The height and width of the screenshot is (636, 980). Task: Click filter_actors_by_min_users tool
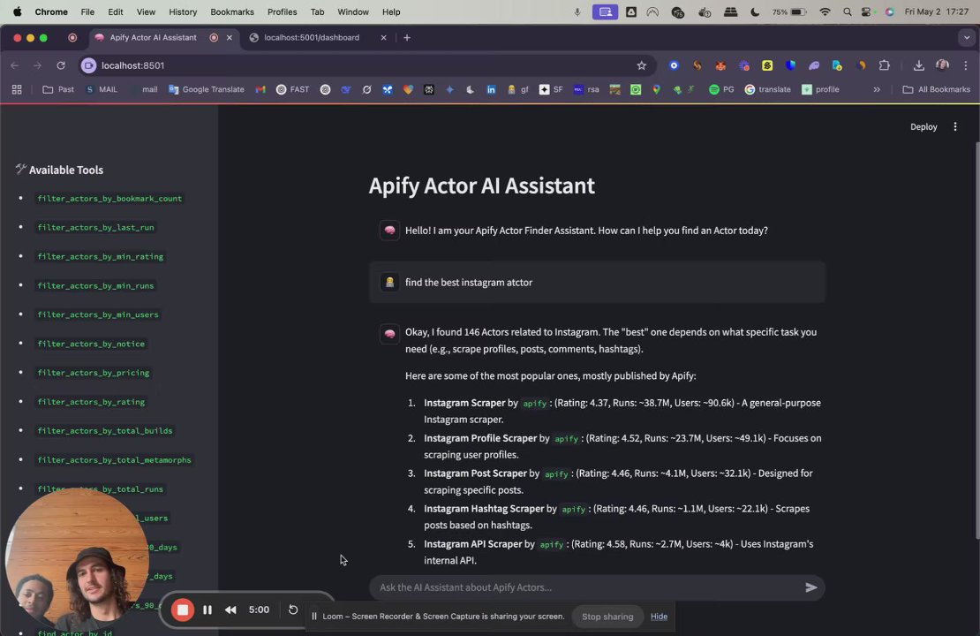[97, 315]
